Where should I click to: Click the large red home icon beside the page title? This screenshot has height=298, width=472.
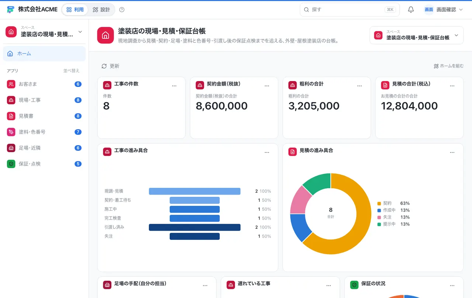click(105, 35)
